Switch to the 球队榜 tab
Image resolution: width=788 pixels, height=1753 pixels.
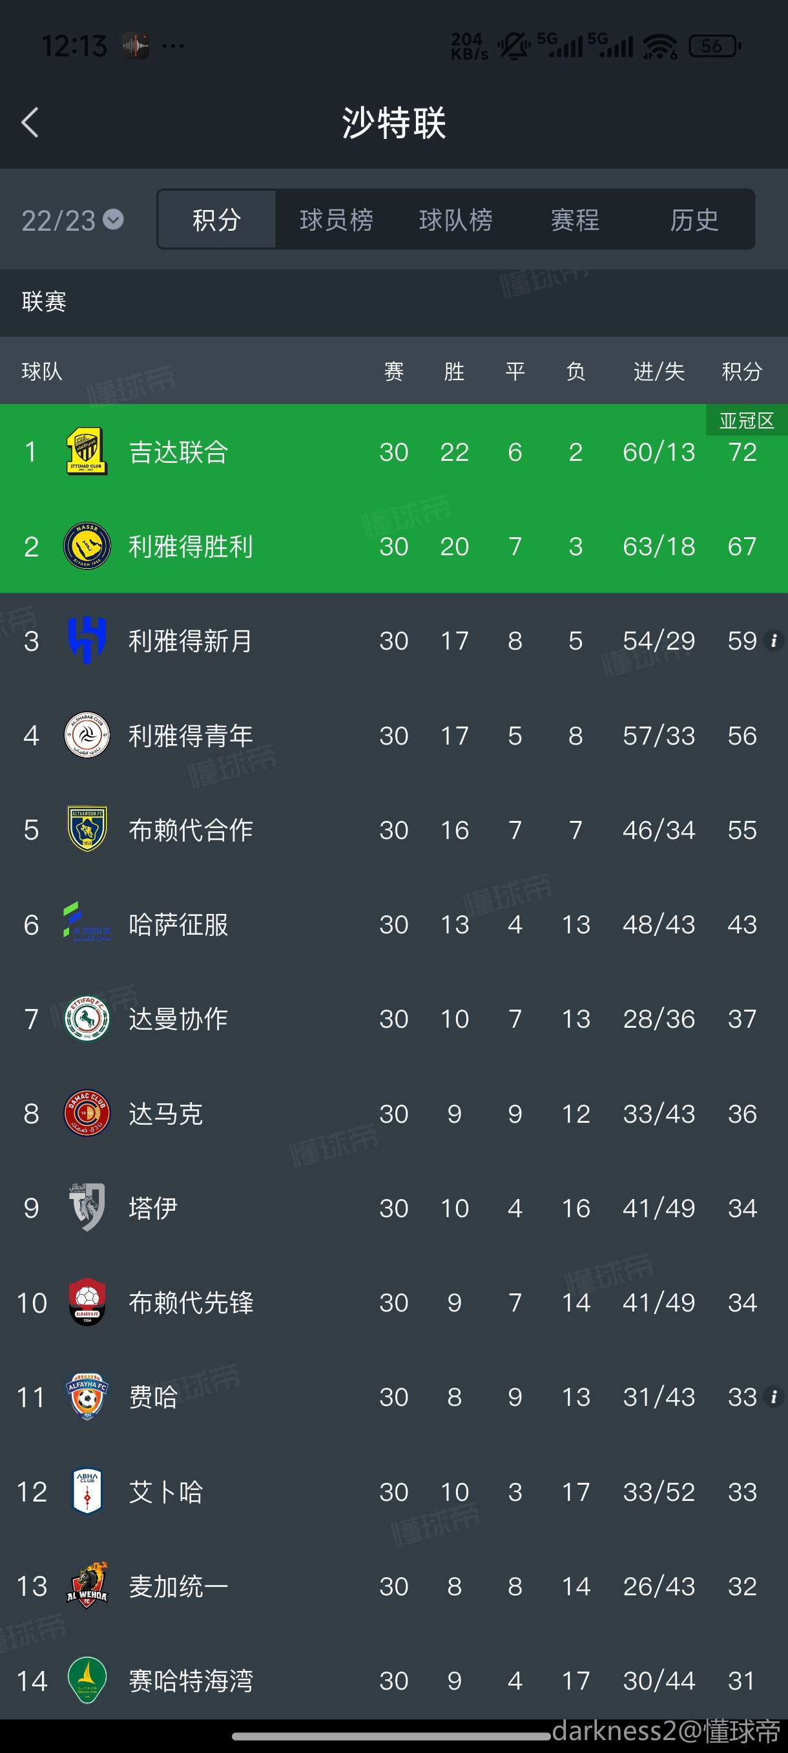[x=455, y=220]
